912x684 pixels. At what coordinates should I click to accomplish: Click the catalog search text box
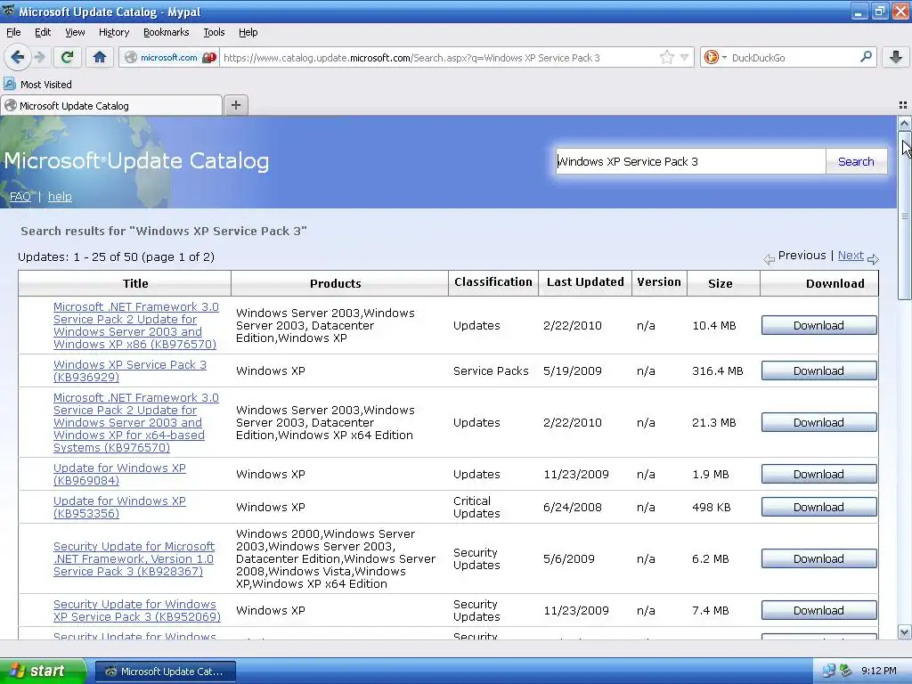pyautogui.click(x=690, y=161)
